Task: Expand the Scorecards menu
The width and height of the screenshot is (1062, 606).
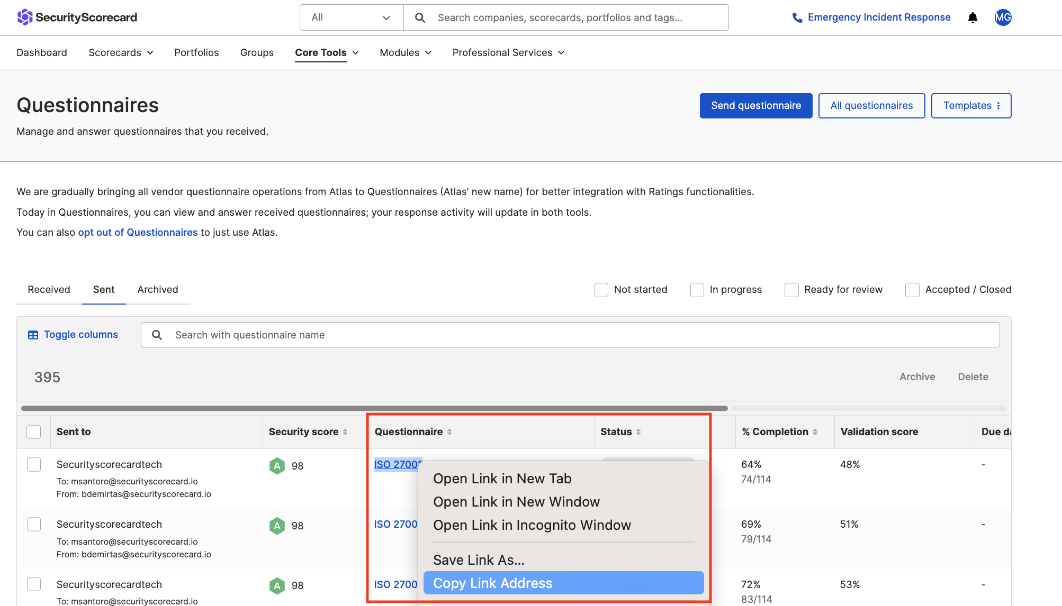Action: pos(121,53)
